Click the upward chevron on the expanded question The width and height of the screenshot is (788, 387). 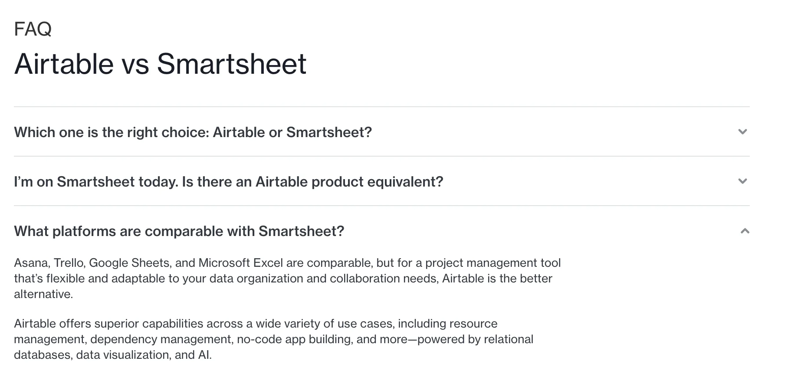[742, 231]
